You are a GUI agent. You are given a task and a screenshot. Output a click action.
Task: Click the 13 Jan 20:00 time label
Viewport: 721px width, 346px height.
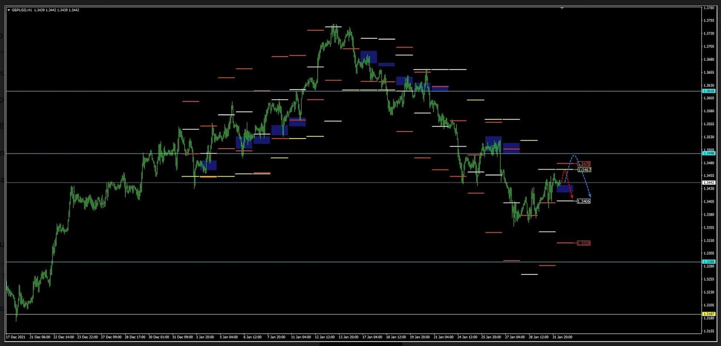pos(349,337)
